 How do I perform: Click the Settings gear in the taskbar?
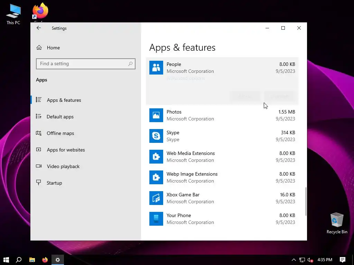58,260
